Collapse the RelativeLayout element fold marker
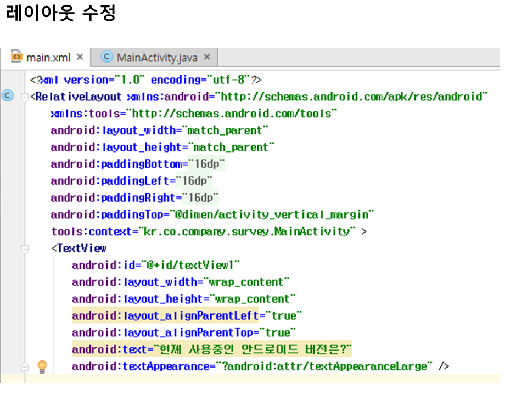 tap(24, 98)
